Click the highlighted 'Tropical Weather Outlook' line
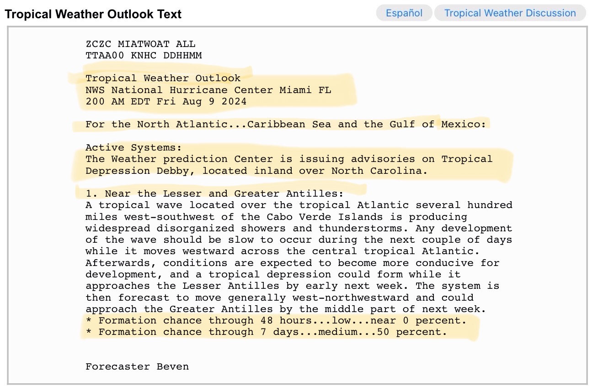The width and height of the screenshot is (598, 386). [x=163, y=78]
